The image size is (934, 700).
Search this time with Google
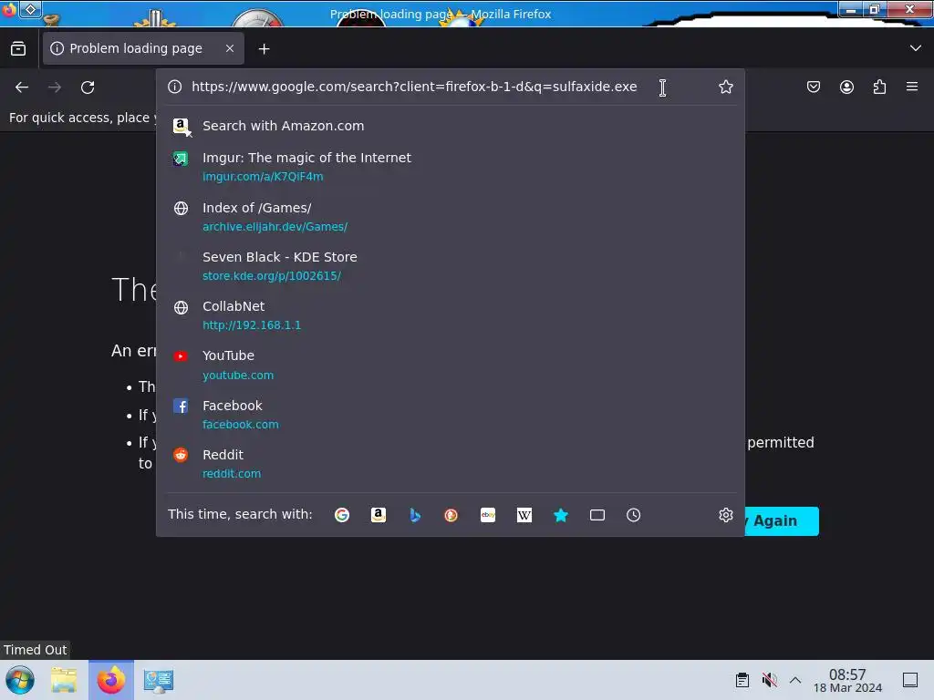pos(342,515)
